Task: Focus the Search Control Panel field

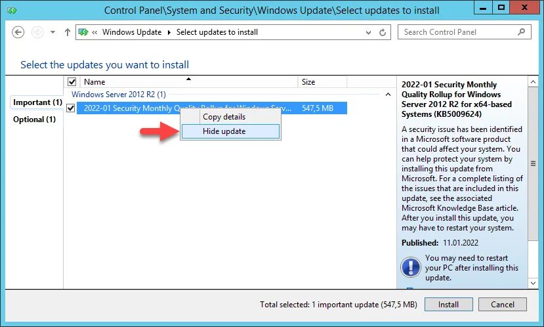Action: pos(464,32)
